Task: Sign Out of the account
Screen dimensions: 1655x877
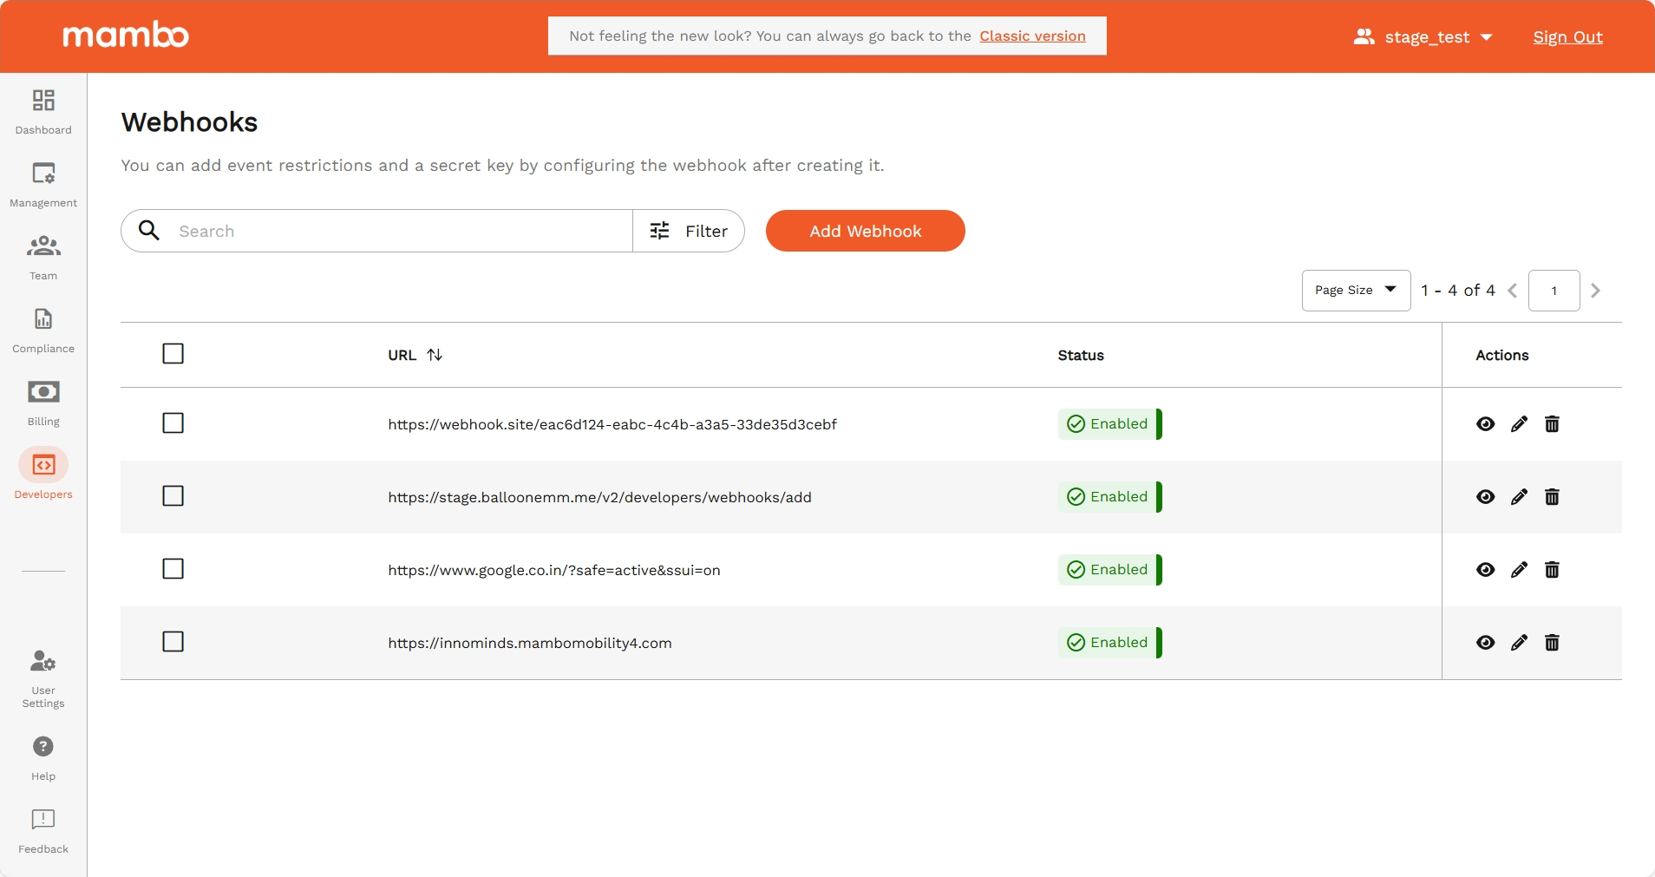Action: point(1567,36)
